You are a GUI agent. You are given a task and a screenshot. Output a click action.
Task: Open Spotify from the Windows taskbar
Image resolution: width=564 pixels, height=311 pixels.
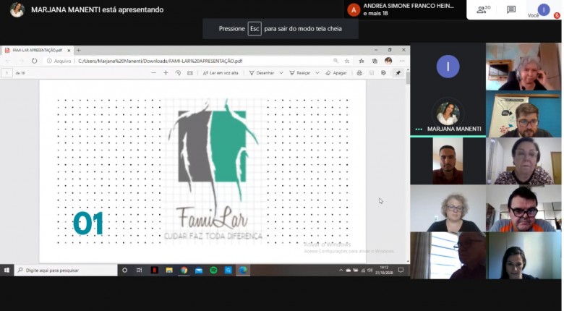213,270
